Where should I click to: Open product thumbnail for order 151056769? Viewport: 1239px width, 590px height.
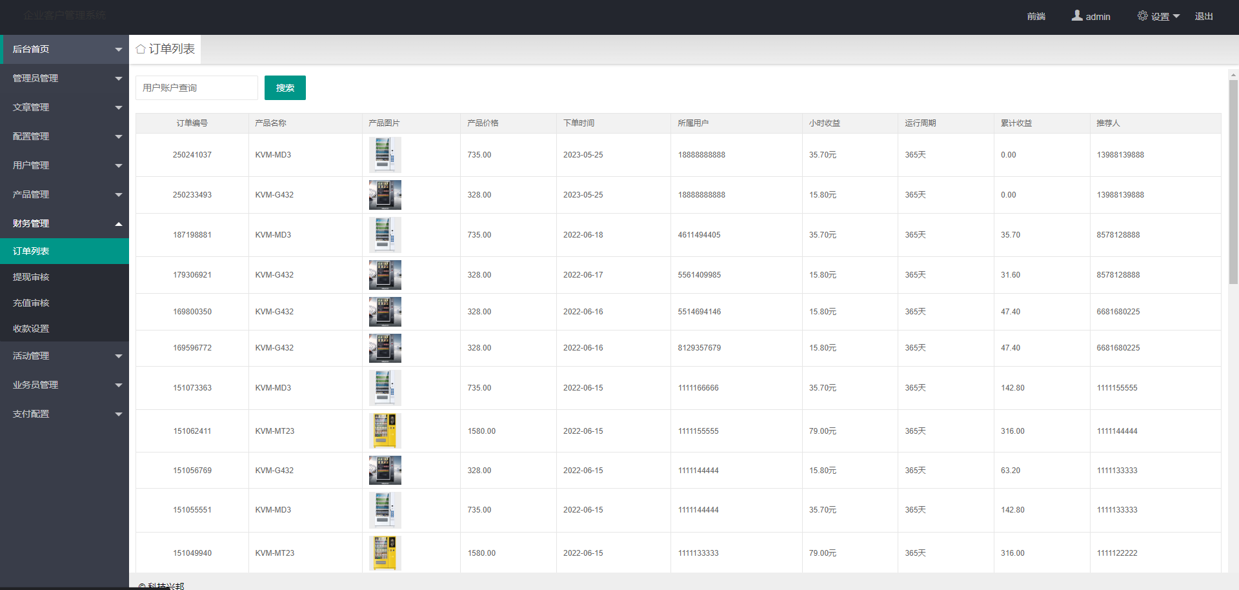coord(385,471)
